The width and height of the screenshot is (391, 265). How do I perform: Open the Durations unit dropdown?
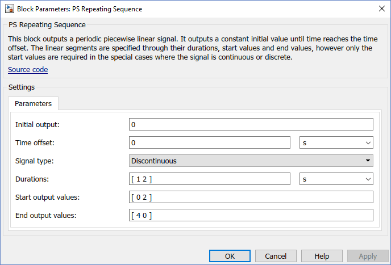coord(336,179)
